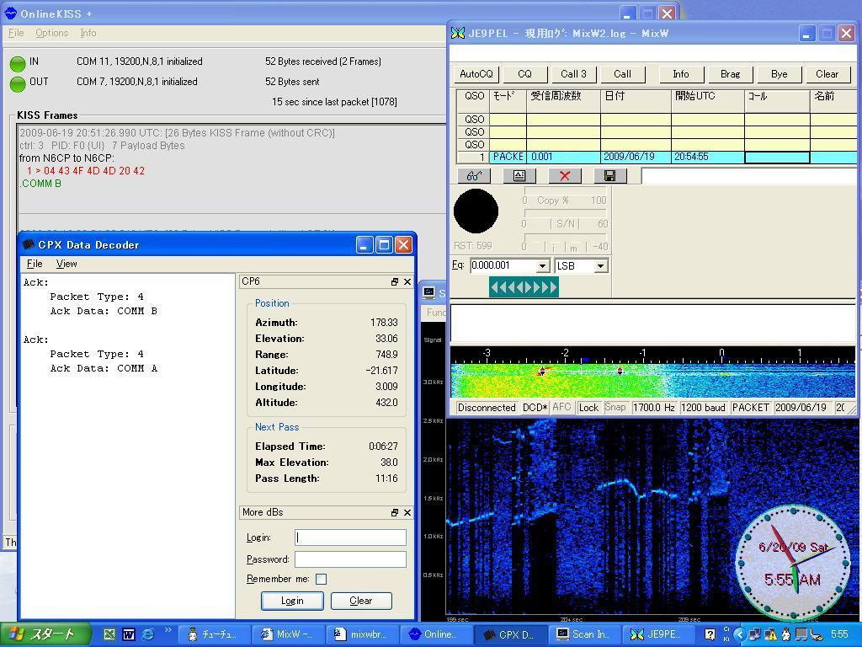Open the LSB sideband dropdown
Screen dimensions: 862x647
(x=601, y=266)
